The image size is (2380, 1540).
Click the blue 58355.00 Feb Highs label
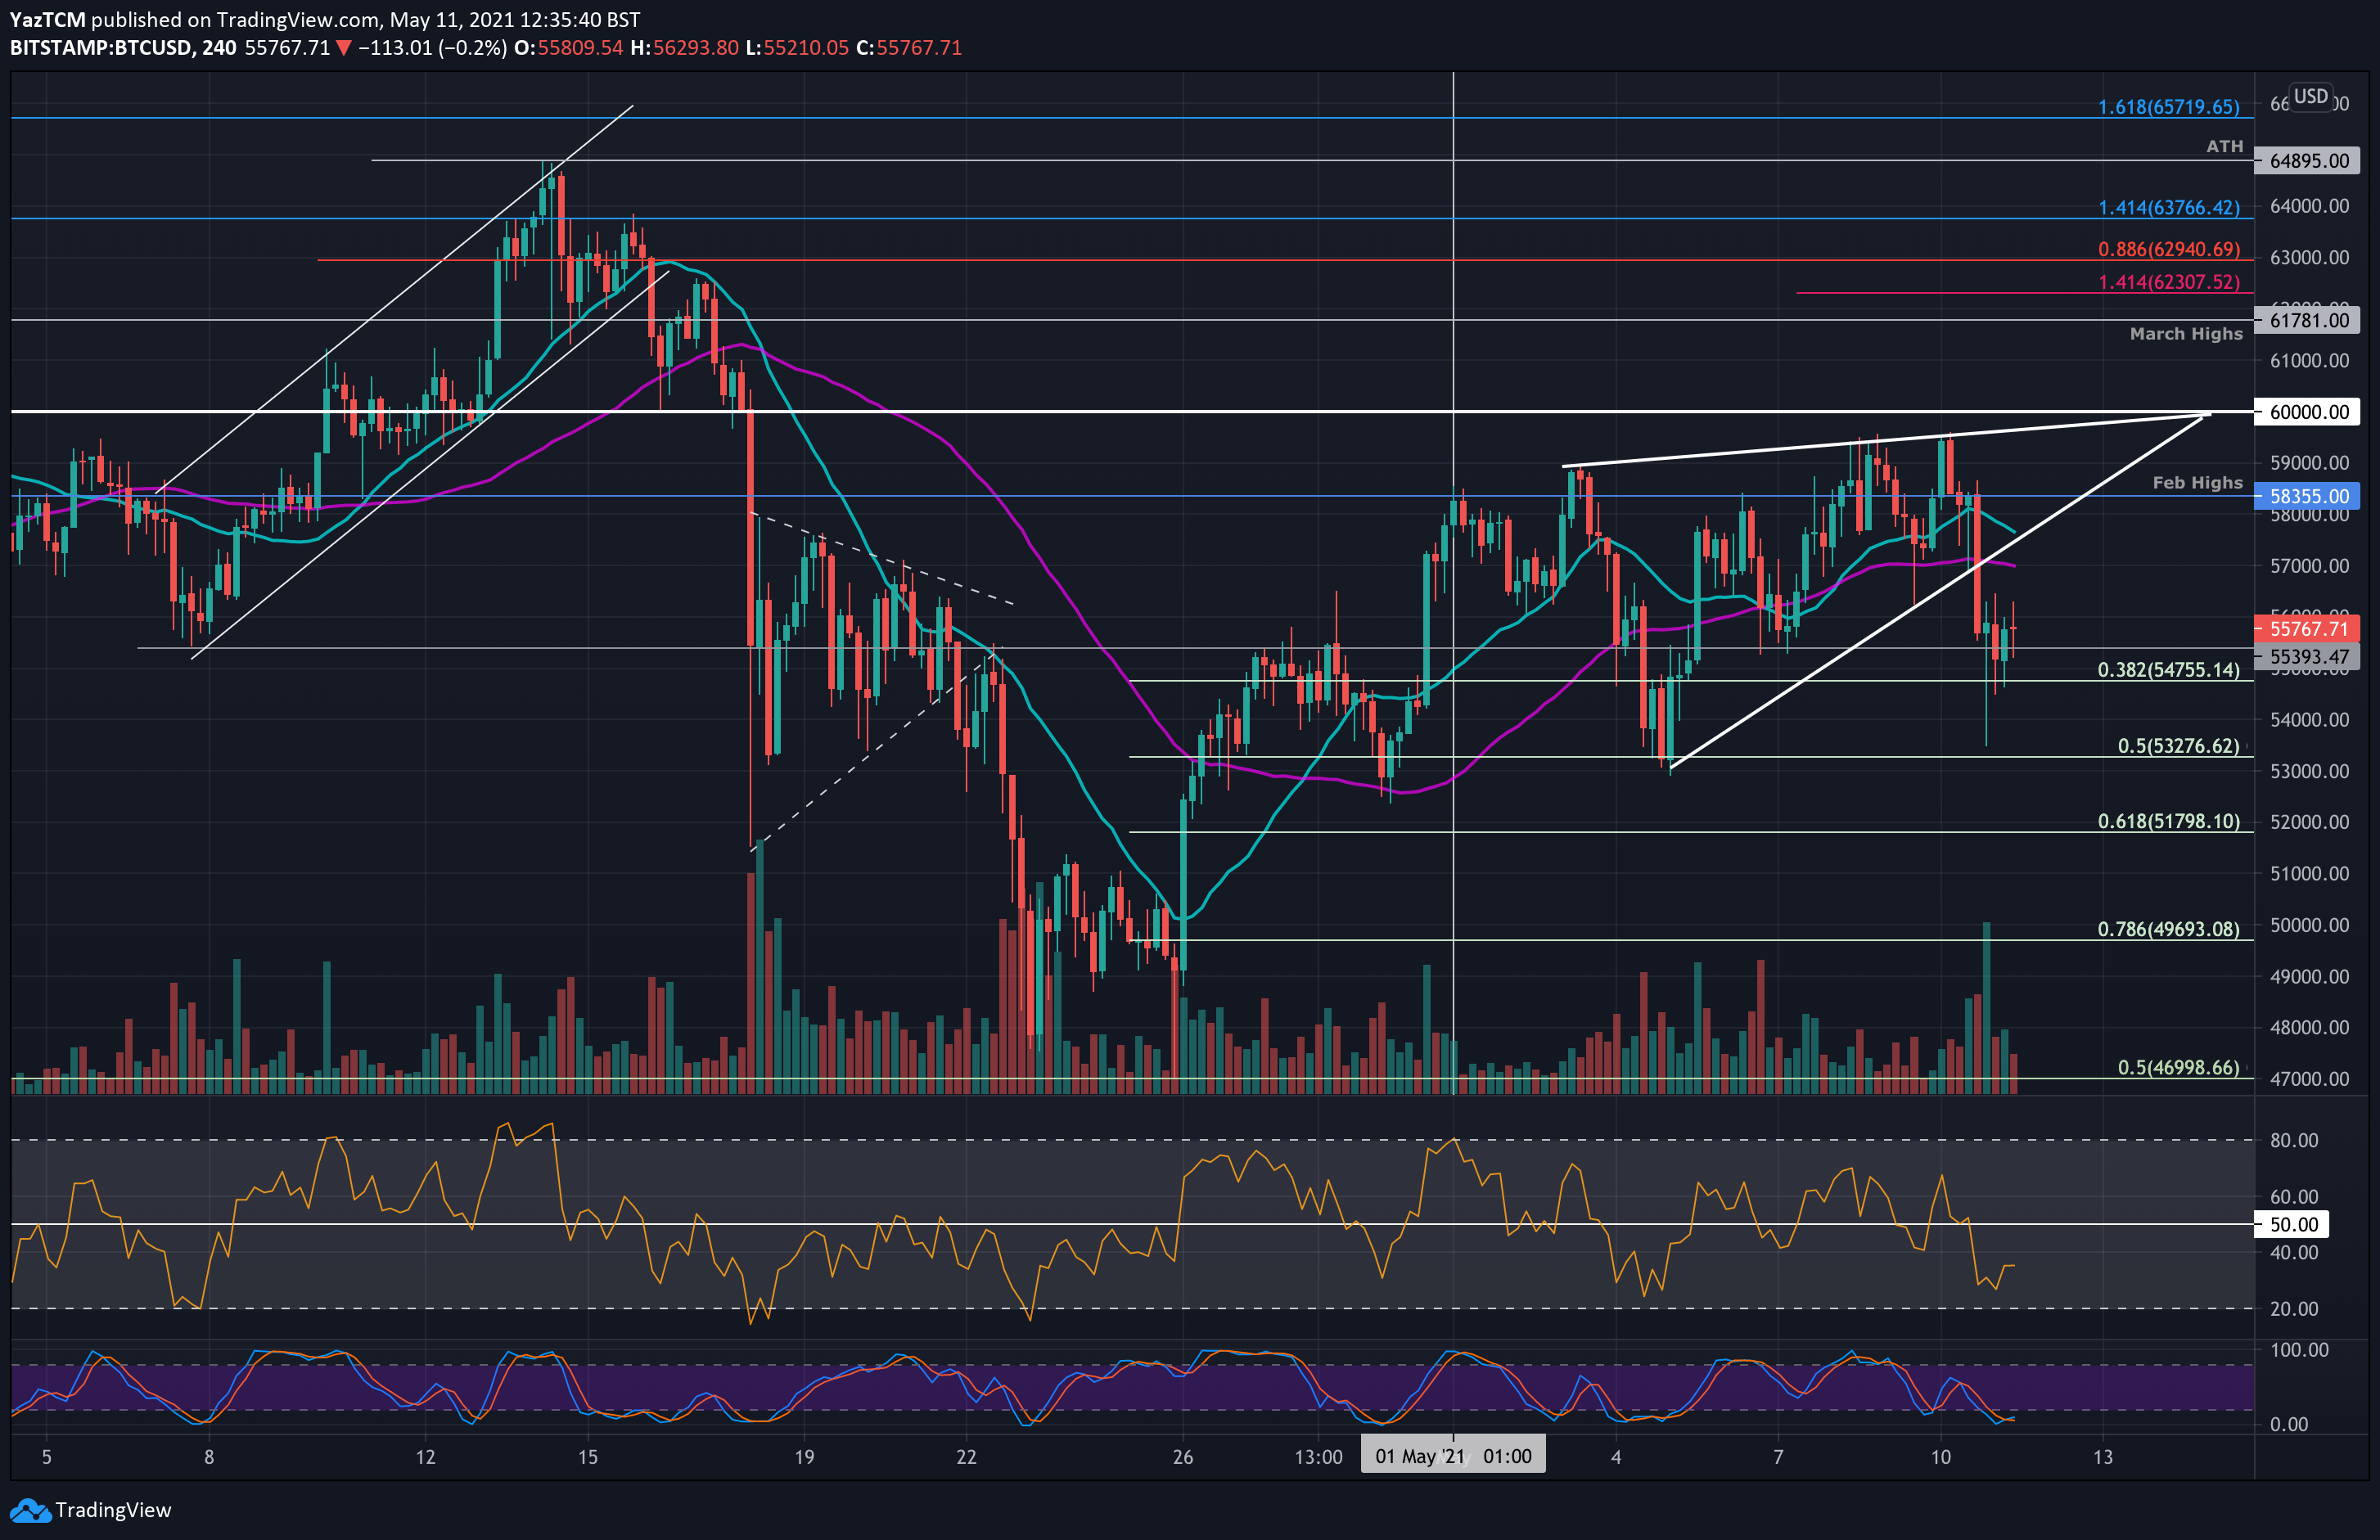[x=2308, y=496]
